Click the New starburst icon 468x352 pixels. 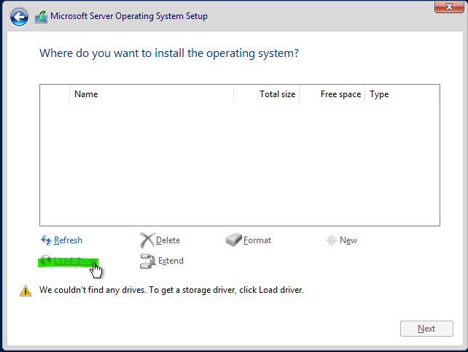331,240
